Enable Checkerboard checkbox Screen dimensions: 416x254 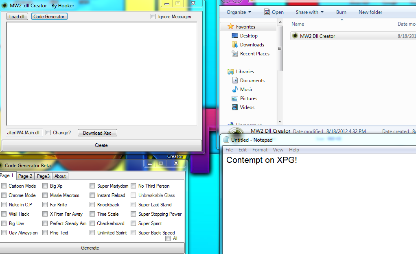(92, 223)
